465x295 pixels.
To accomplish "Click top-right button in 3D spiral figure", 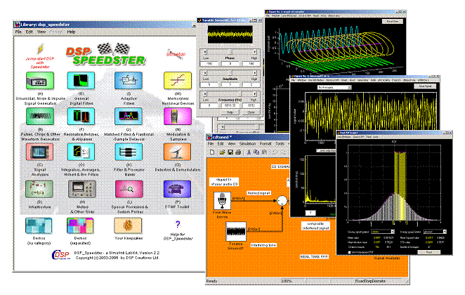I will pos(393,21).
